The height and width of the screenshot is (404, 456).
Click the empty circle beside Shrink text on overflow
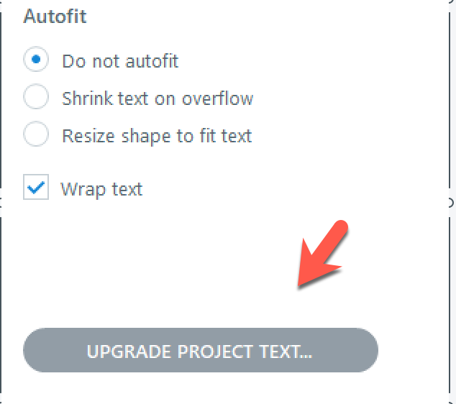coord(36,98)
